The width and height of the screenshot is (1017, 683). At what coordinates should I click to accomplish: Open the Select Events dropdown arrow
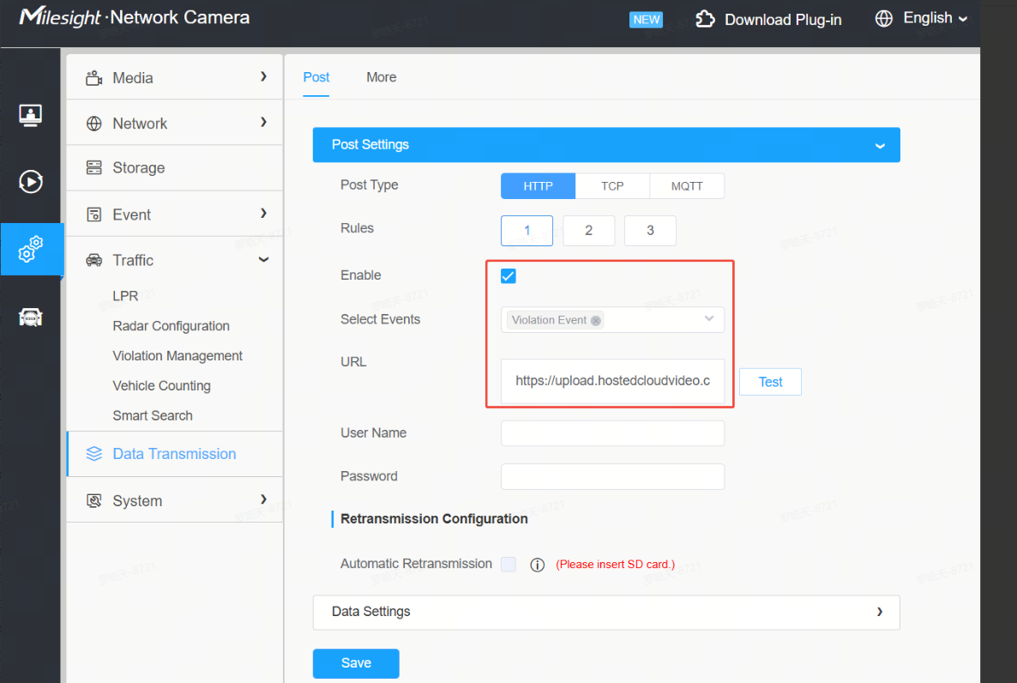709,319
